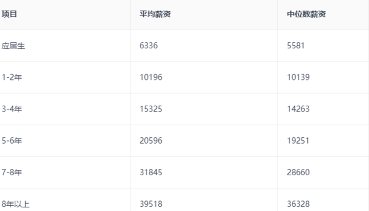Click the median salary cell 28660
Image resolution: width=369 pixels, height=211 pixels.
coord(297,172)
